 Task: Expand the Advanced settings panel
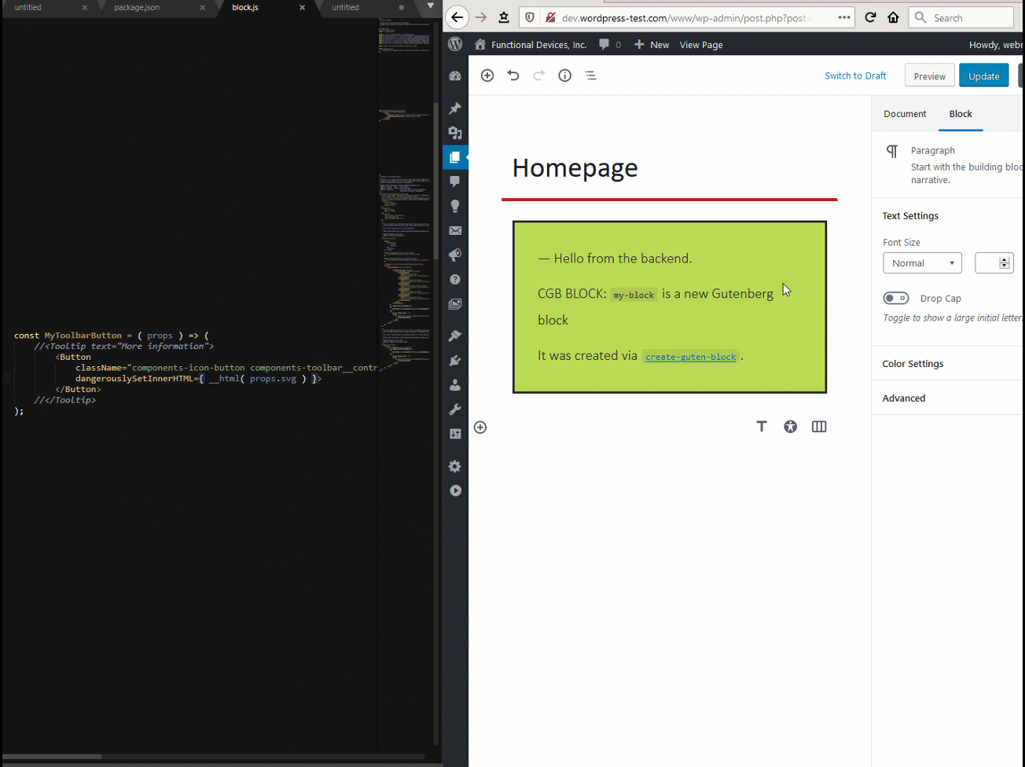coord(903,398)
